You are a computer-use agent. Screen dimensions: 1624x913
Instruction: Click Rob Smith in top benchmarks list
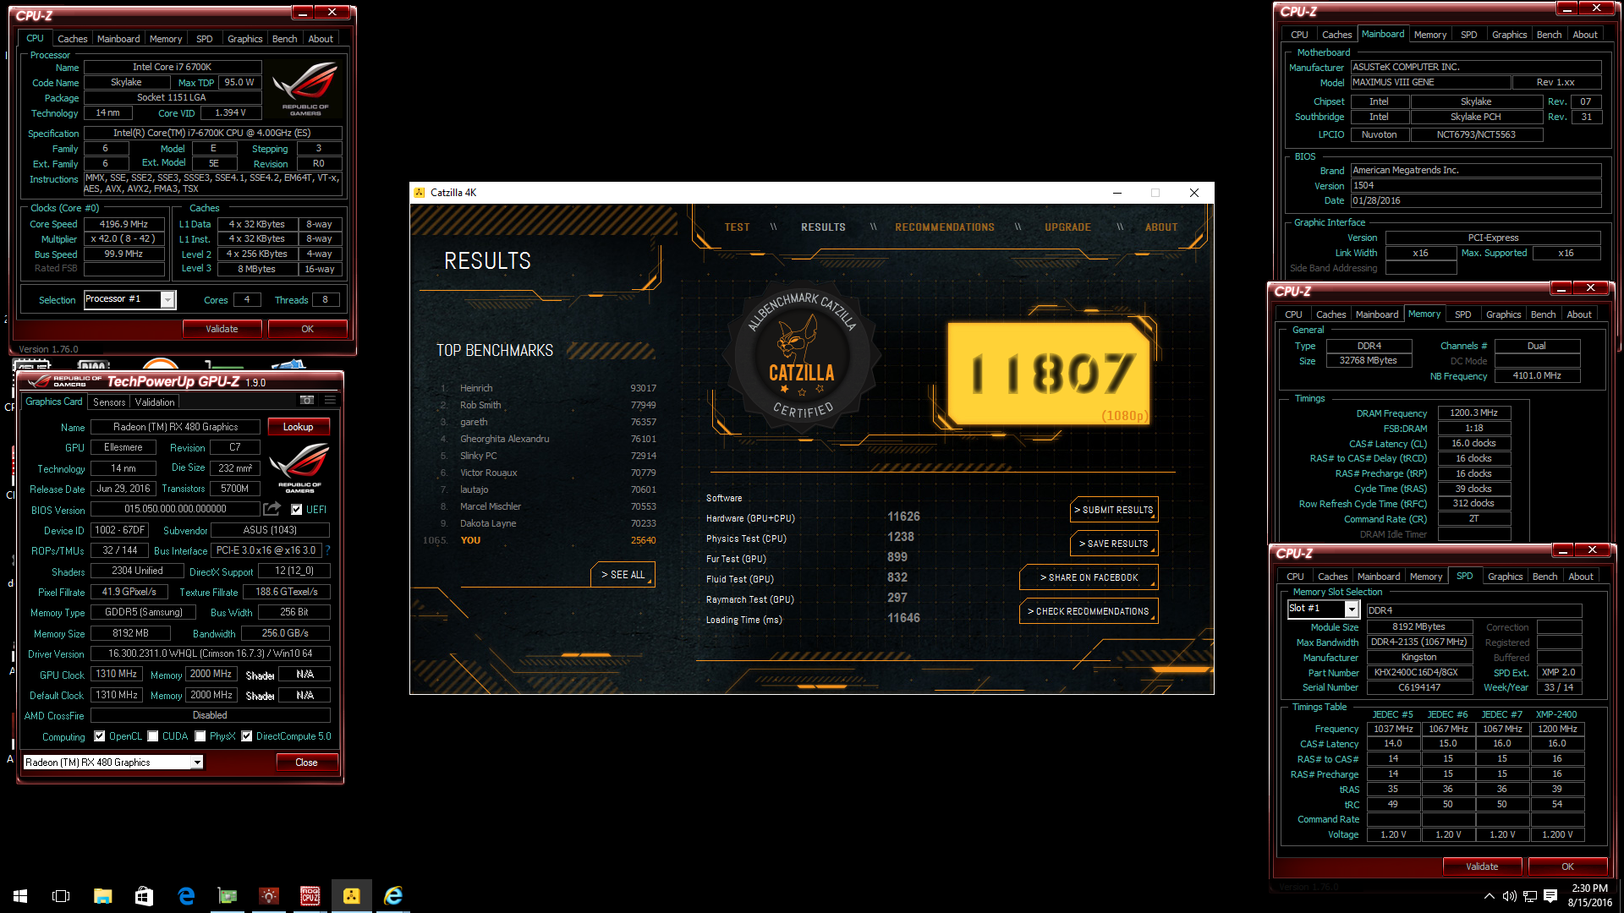point(480,405)
